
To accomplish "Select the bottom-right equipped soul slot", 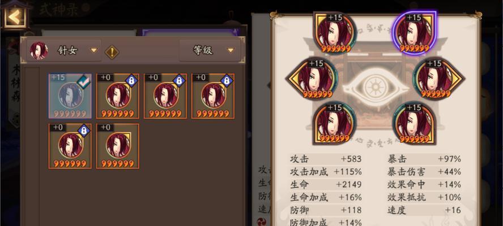I will tap(414, 124).
